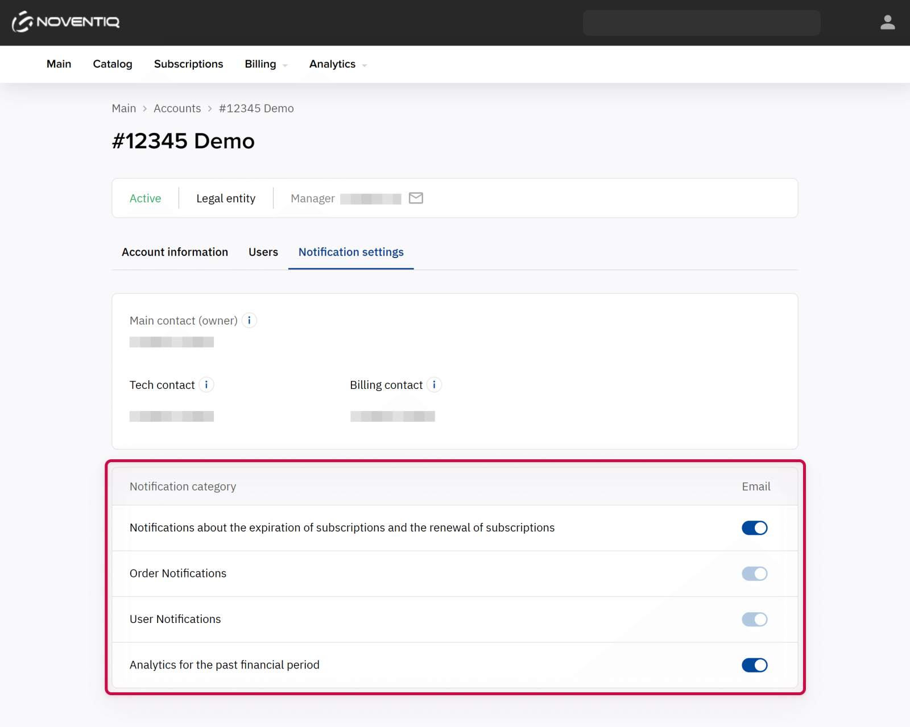Expand the Billing dropdown menu

pyautogui.click(x=266, y=64)
